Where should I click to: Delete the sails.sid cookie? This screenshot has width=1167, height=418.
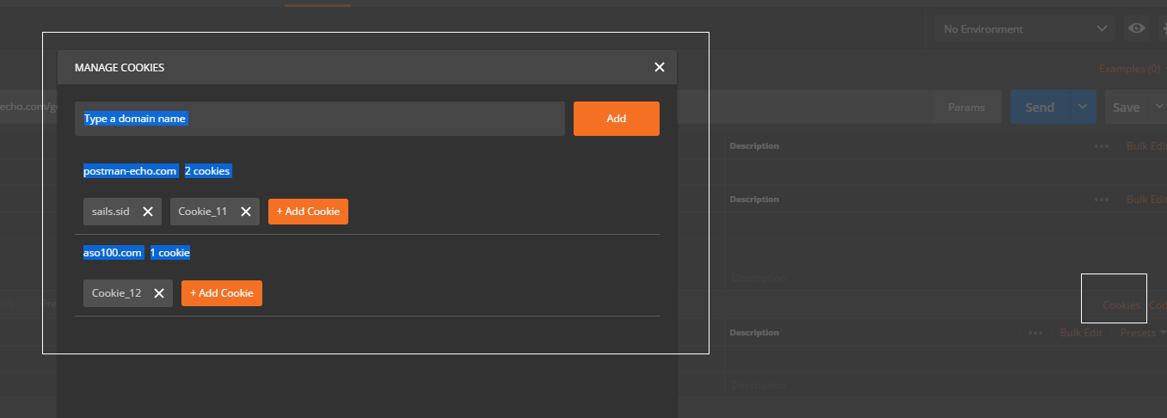(148, 212)
